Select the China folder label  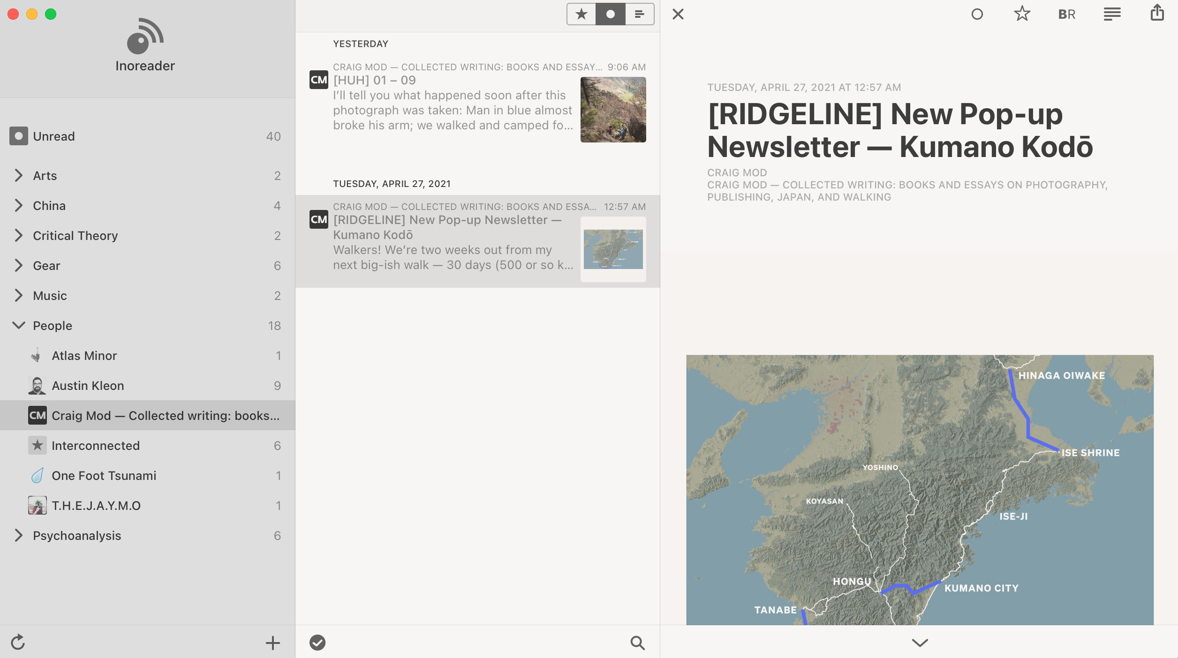tap(49, 206)
